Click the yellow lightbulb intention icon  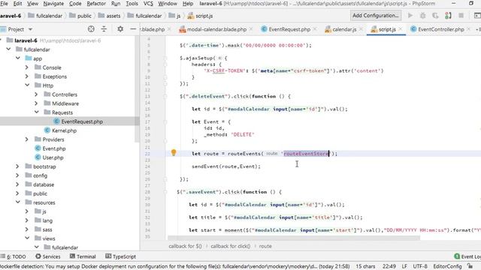pos(174,152)
